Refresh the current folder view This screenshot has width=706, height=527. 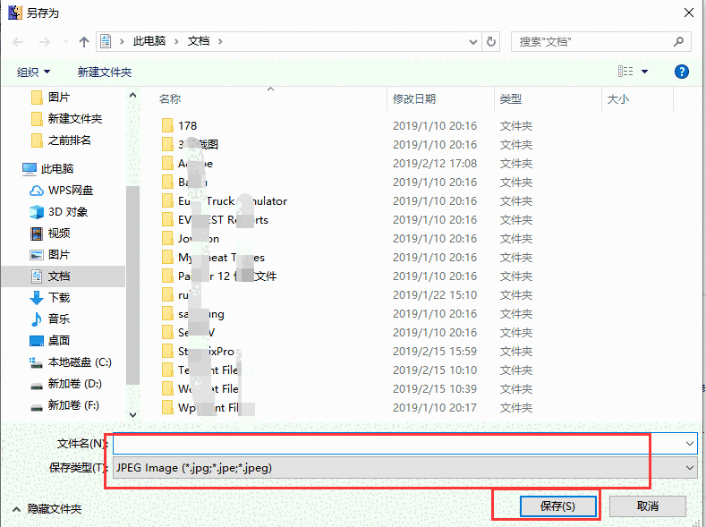click(x=491, y=42)
